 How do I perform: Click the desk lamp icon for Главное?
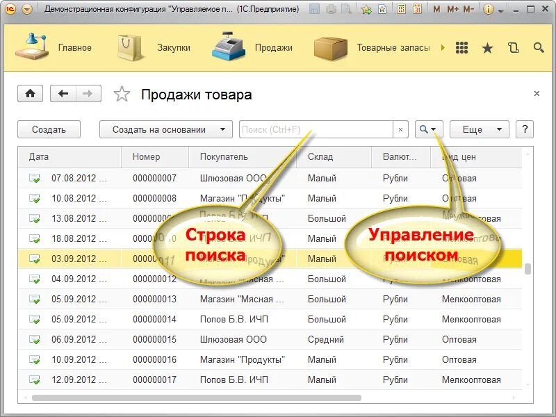pyautogui.click(x=32, y=47)
